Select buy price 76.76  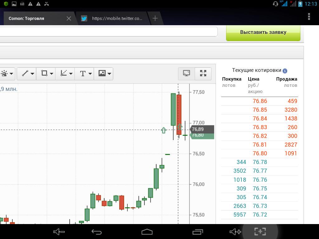[x=260, y=180]
